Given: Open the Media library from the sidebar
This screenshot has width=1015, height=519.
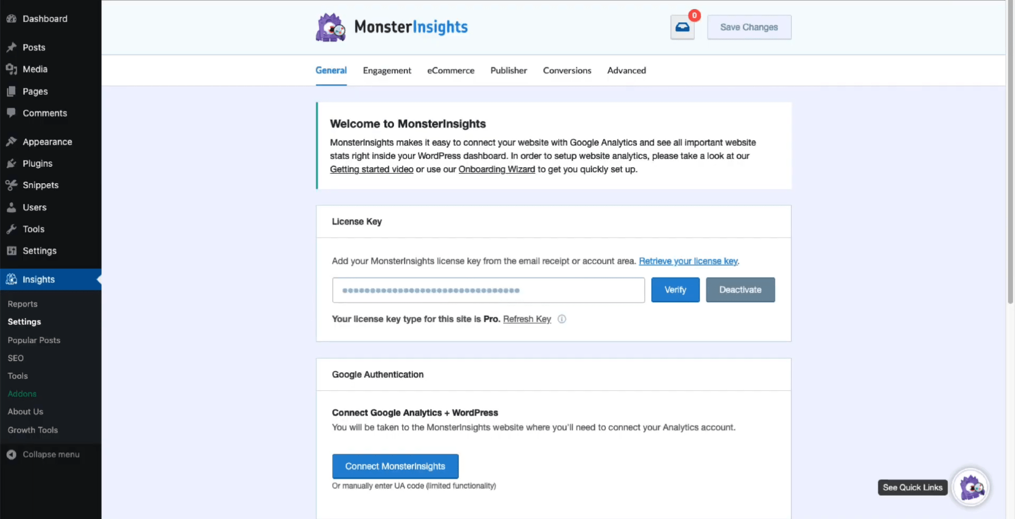Looking at the screenshot, I should coord(11,69).
